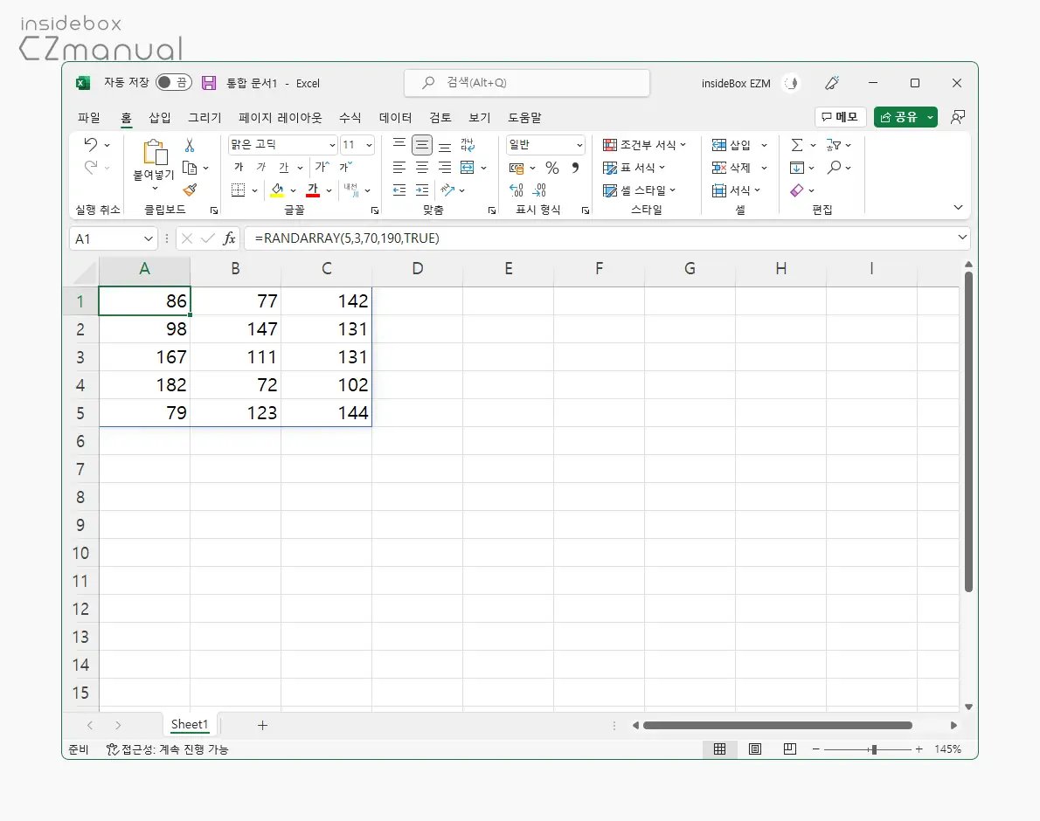Decrease font size icon
The image size is (1040, 821).
click(346, 167)
